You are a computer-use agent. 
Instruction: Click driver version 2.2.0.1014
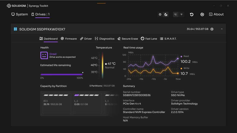click(177, 112)
